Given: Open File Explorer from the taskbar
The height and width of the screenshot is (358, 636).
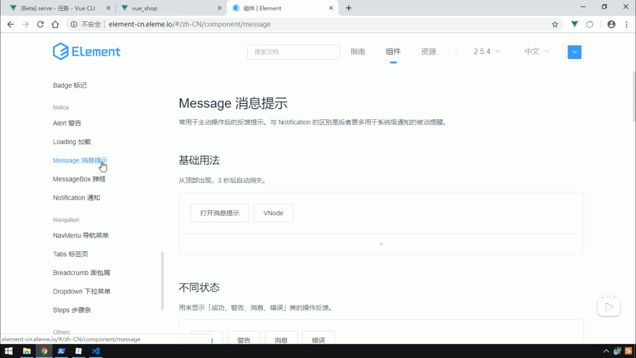Looking at the screenshot, I should tap(26, 351).
